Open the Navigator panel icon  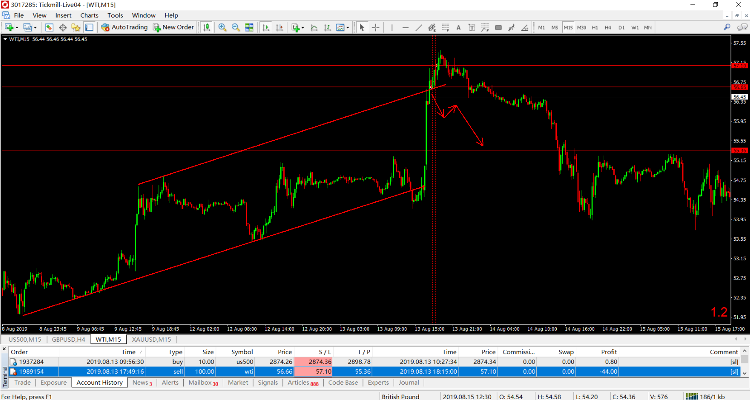[x=76, y=27]
